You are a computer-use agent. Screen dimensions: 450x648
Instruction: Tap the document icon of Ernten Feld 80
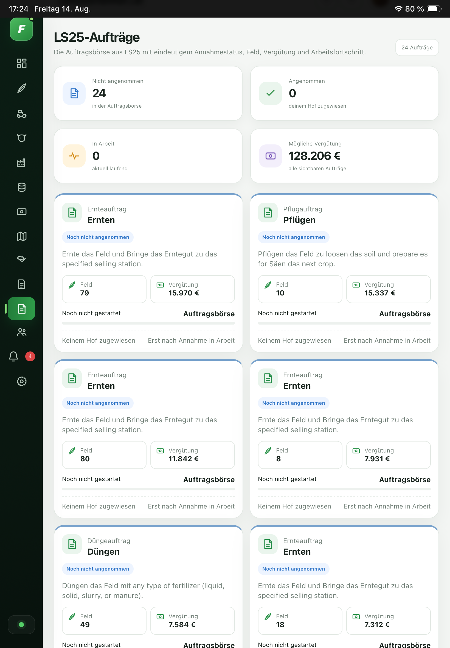(x=72, y=378)
